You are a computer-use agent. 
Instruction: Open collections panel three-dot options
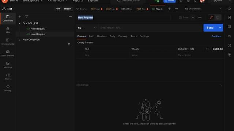coord(70,17)
